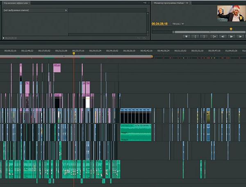Image resolution: width=246 pixels, height=187 pixels.
Task: Click the yellow playhead on program monitor ruler
Action: pos(231,29)
